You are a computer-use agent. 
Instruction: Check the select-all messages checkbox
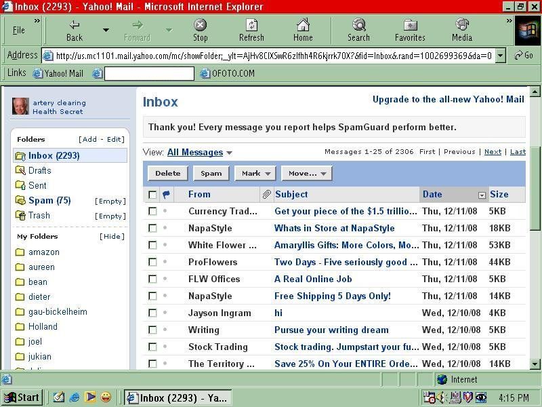152,195
